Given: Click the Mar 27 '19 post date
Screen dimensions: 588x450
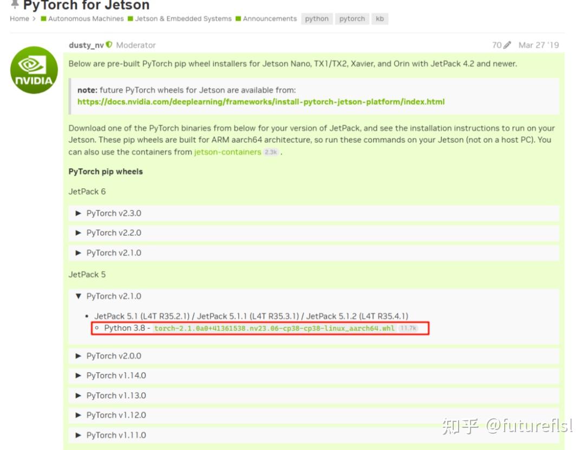Looking at the screenshot, I should (x=539, y=45).
